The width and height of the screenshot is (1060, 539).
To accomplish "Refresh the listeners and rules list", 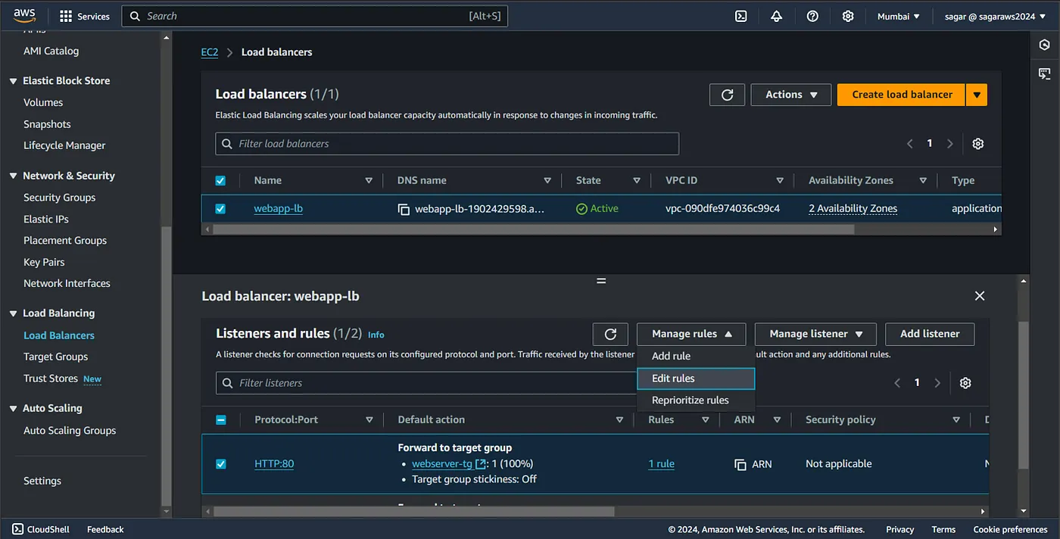I will click(x=610, y=334).
